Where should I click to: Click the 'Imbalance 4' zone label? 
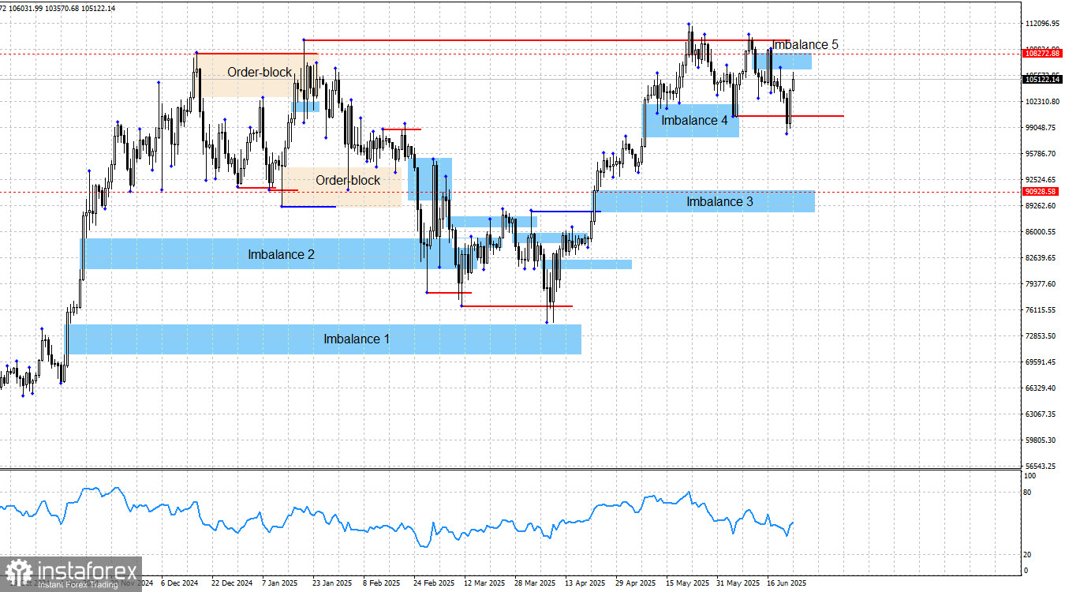(694, 121)
